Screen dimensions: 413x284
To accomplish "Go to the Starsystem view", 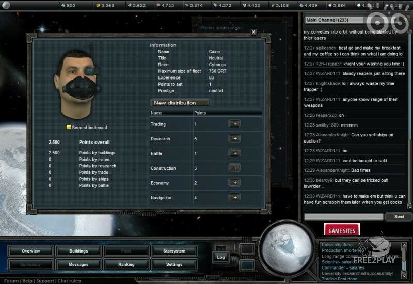I will [174, 251].
